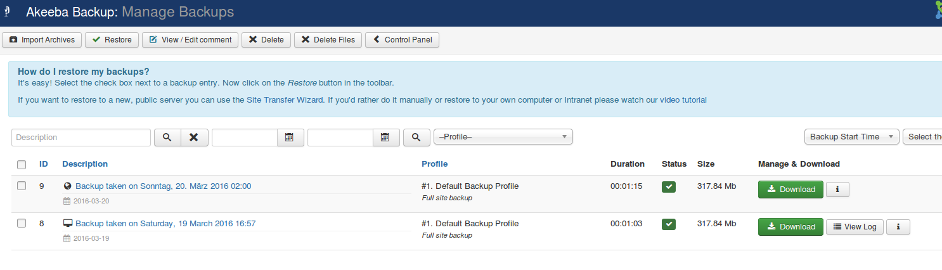This screenshot has width=942, height=270.
Task: Open the Backup Start Time sort dropdown
Action: pos(851,137)
